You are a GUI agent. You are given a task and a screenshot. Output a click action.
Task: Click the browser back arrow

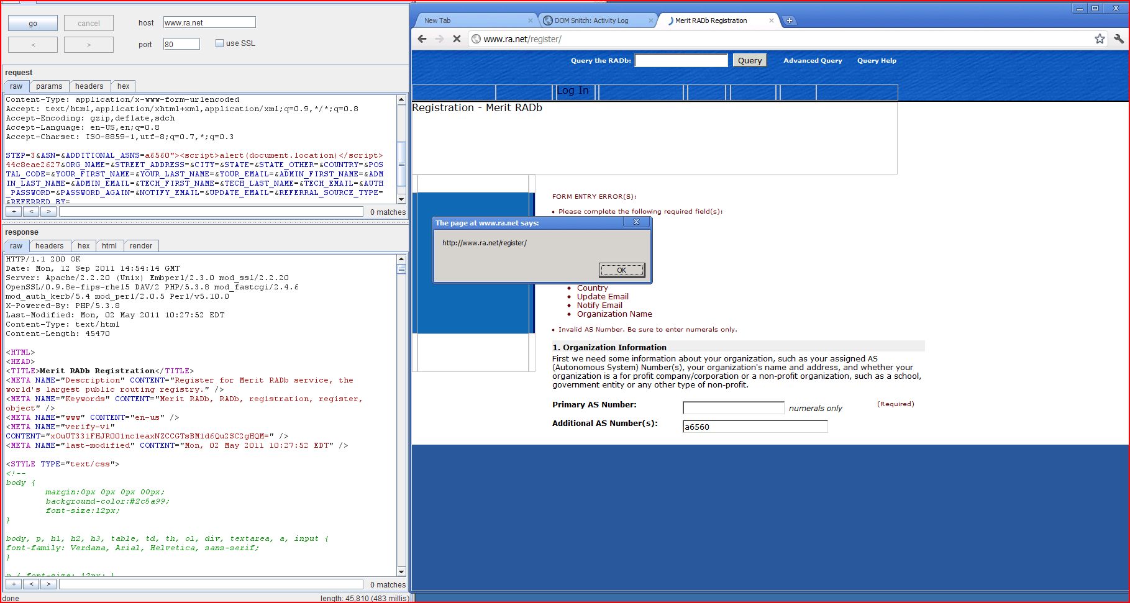[422, 39]
